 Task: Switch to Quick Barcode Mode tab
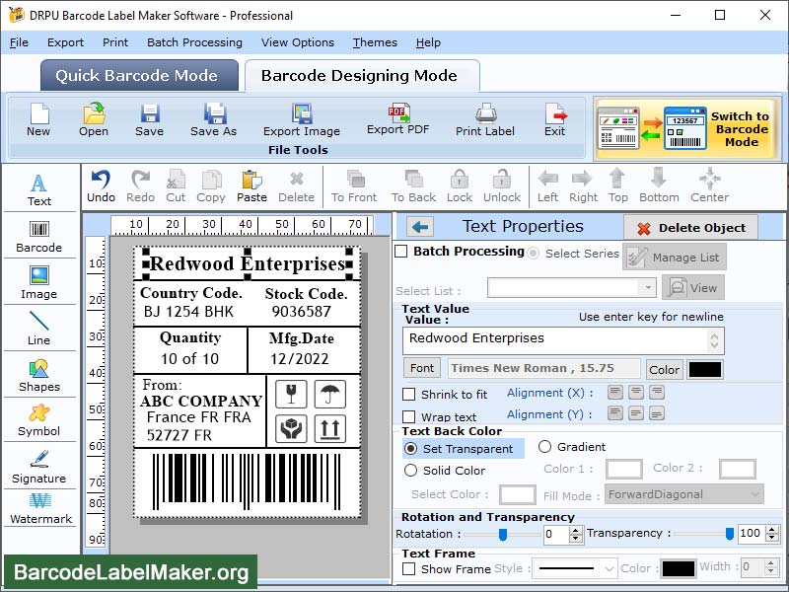coord(138,75)
